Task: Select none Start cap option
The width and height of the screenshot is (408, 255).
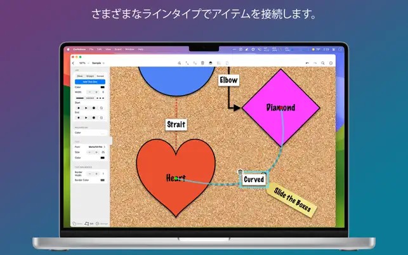Action: click(x=102, y=108)
